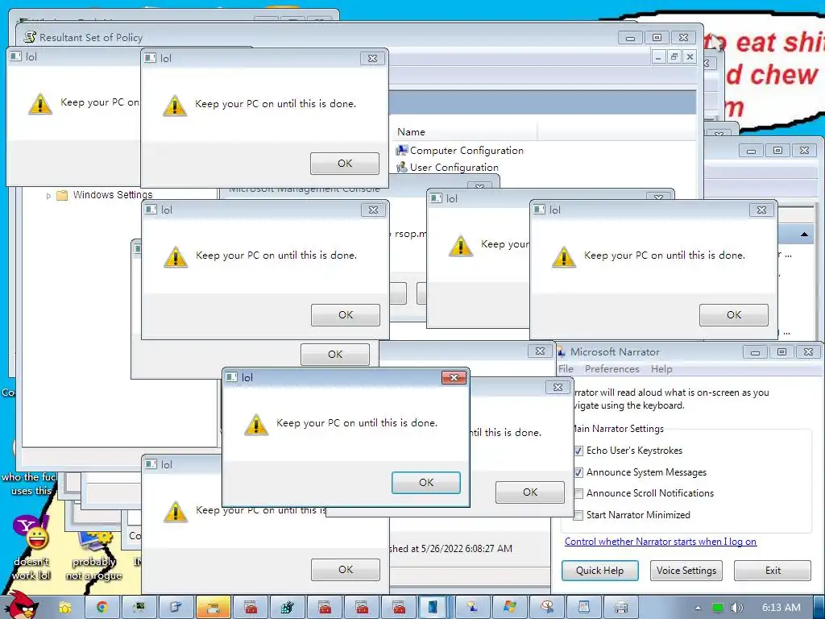Click the Exit button in Narrator
The height and width of the screenshot is (619, 825).
773,571
